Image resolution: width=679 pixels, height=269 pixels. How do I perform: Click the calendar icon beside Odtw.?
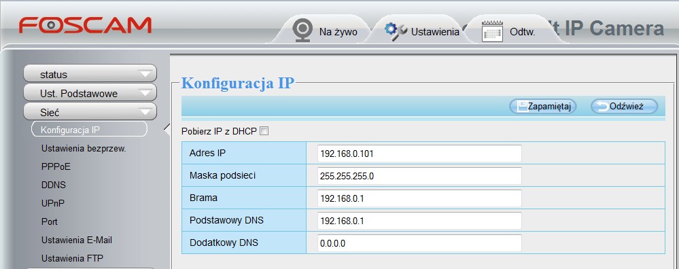492,31
